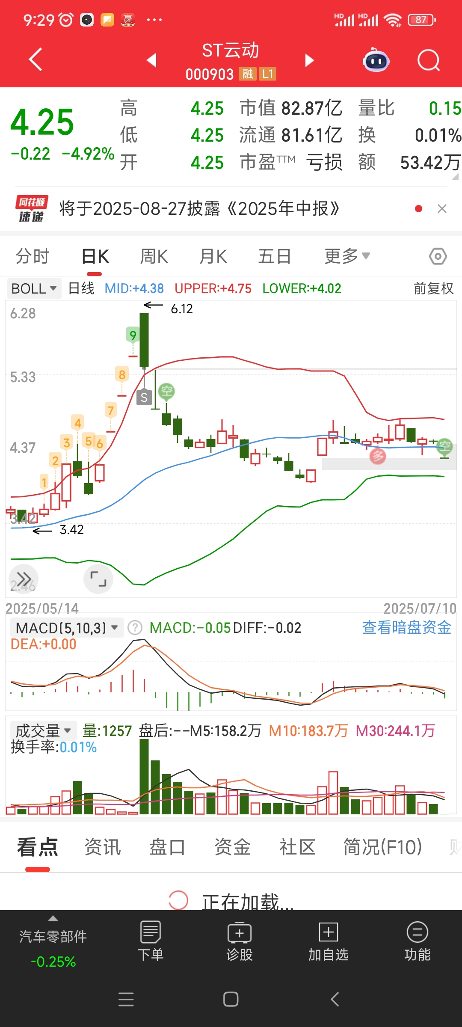The height and width of the screenshot is (1027, 462).
Task: Select the 日K chart tab
Action: 95,256
